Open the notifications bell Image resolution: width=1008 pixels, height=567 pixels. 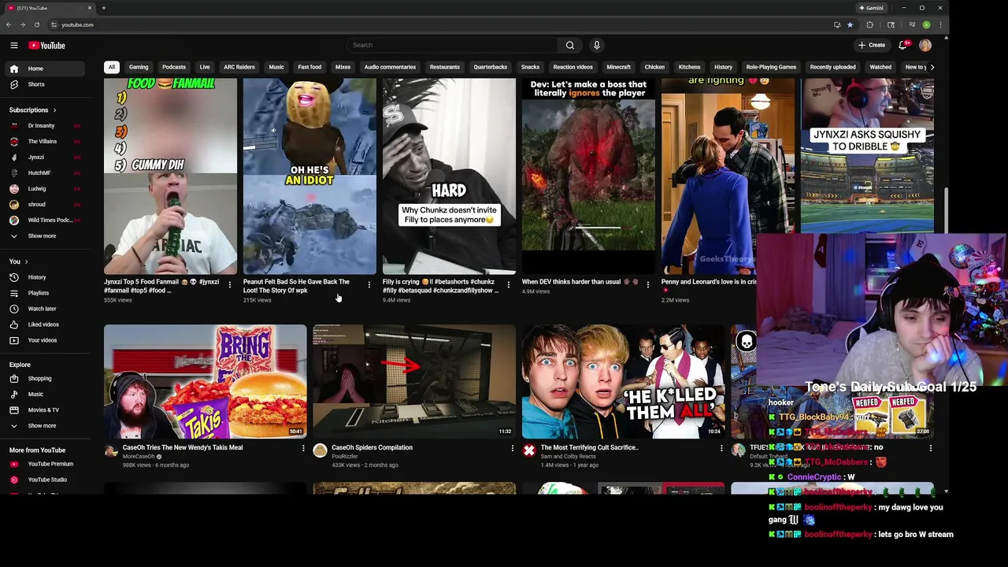tap(903, 45)
